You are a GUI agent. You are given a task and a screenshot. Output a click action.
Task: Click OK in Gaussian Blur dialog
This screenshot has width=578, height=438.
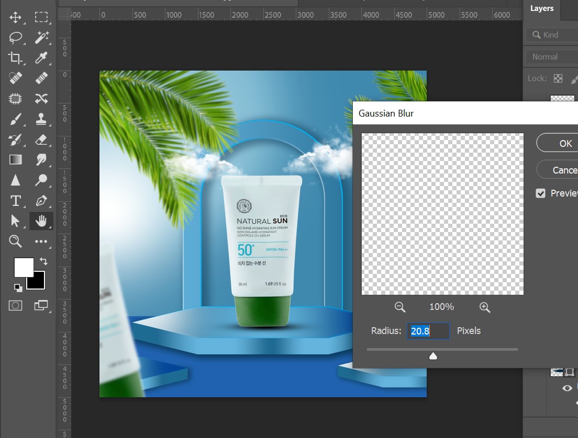point(557,143)
